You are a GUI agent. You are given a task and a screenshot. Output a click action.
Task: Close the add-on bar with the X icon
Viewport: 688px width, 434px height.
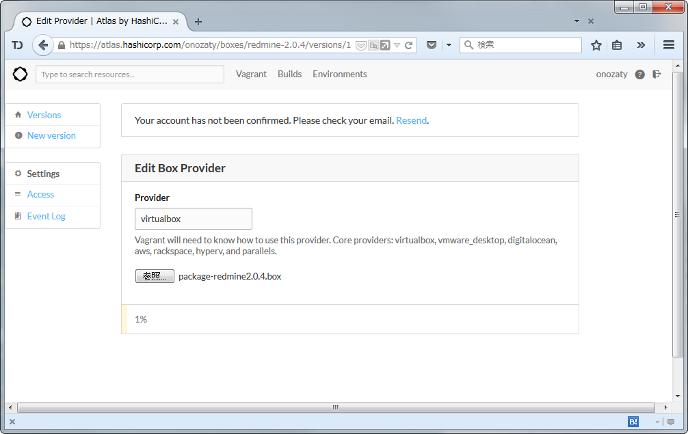pos(12,422)
